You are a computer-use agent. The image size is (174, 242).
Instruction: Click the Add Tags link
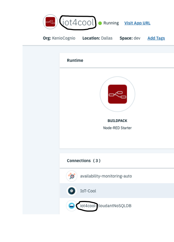coord(156,38)
